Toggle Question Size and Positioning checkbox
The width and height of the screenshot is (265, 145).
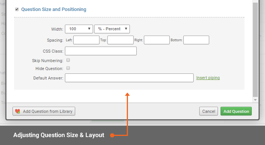(x=17, y=9)
